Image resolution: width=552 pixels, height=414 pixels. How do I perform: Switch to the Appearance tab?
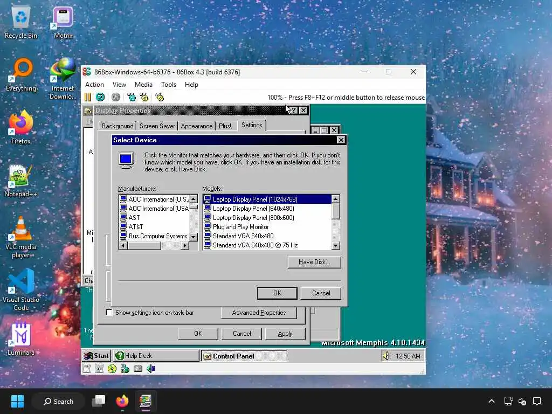[196, 126]
